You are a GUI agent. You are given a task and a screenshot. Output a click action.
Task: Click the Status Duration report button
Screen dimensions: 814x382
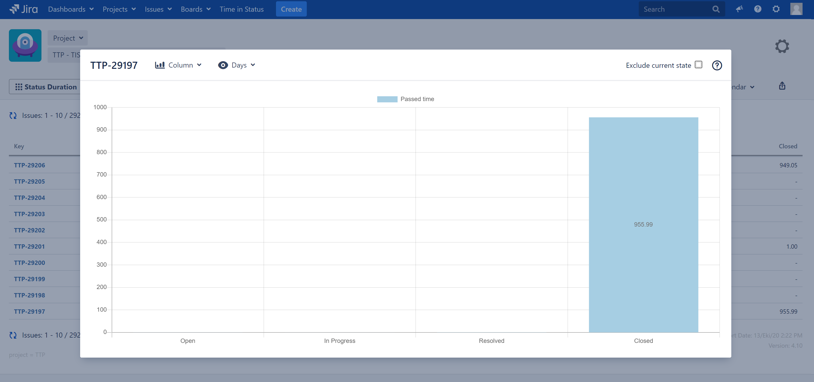pyautogui.click(x=46, y=87)
